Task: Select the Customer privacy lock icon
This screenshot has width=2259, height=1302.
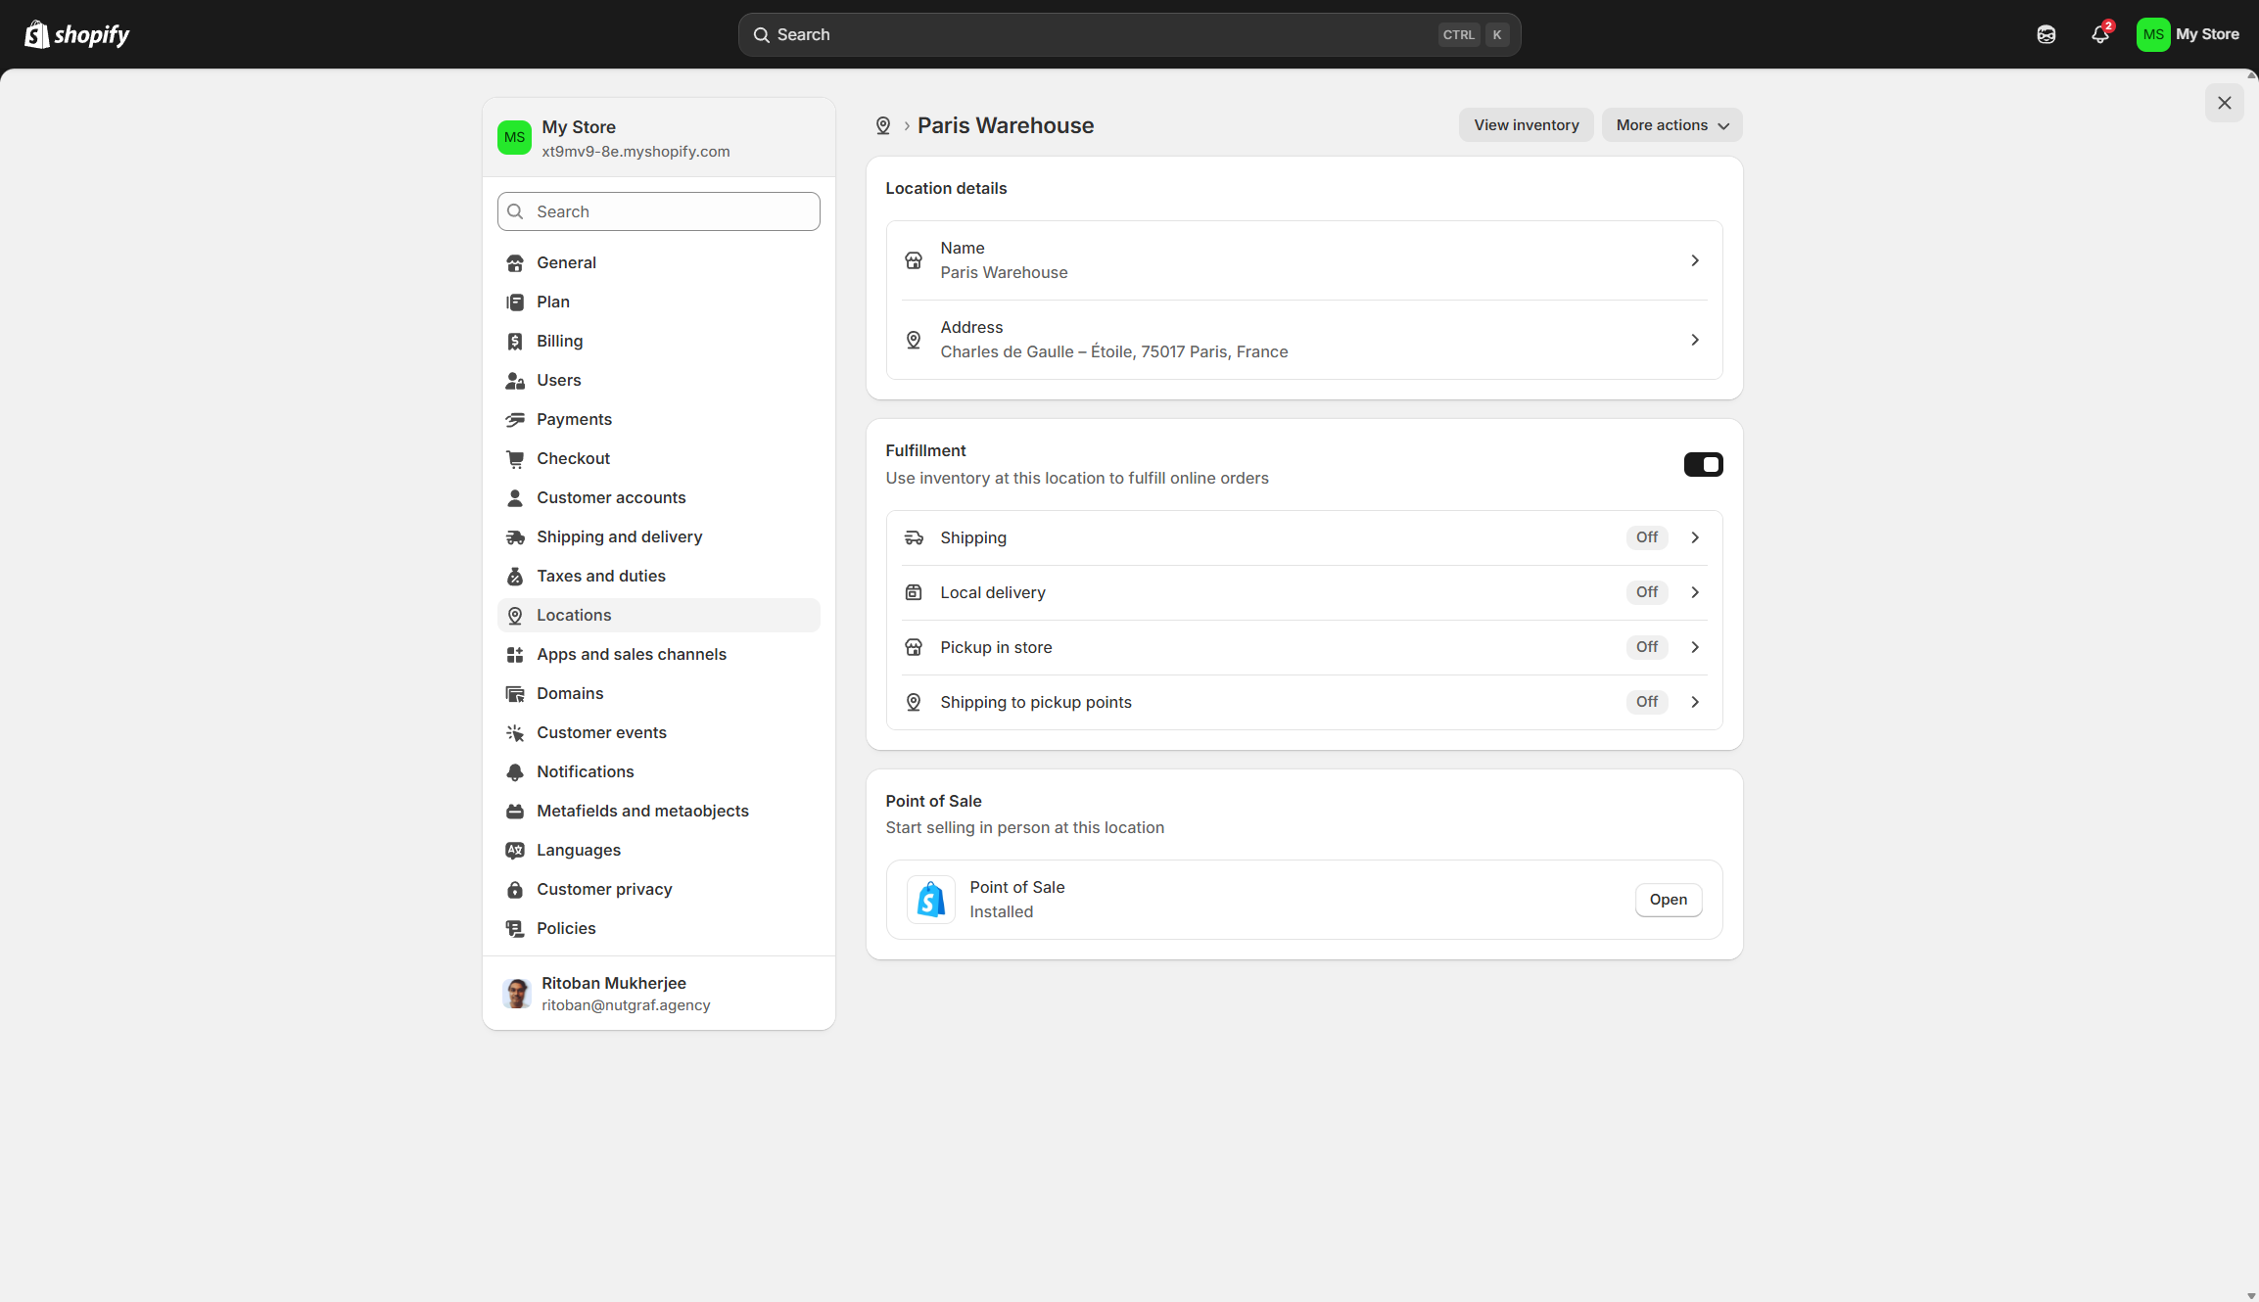Action: pos(515,889)
